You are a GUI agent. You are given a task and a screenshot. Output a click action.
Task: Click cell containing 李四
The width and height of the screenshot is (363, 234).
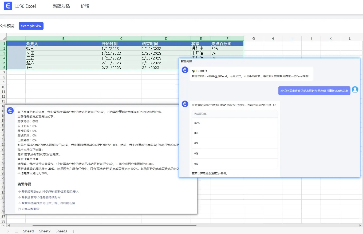[63, 53]
